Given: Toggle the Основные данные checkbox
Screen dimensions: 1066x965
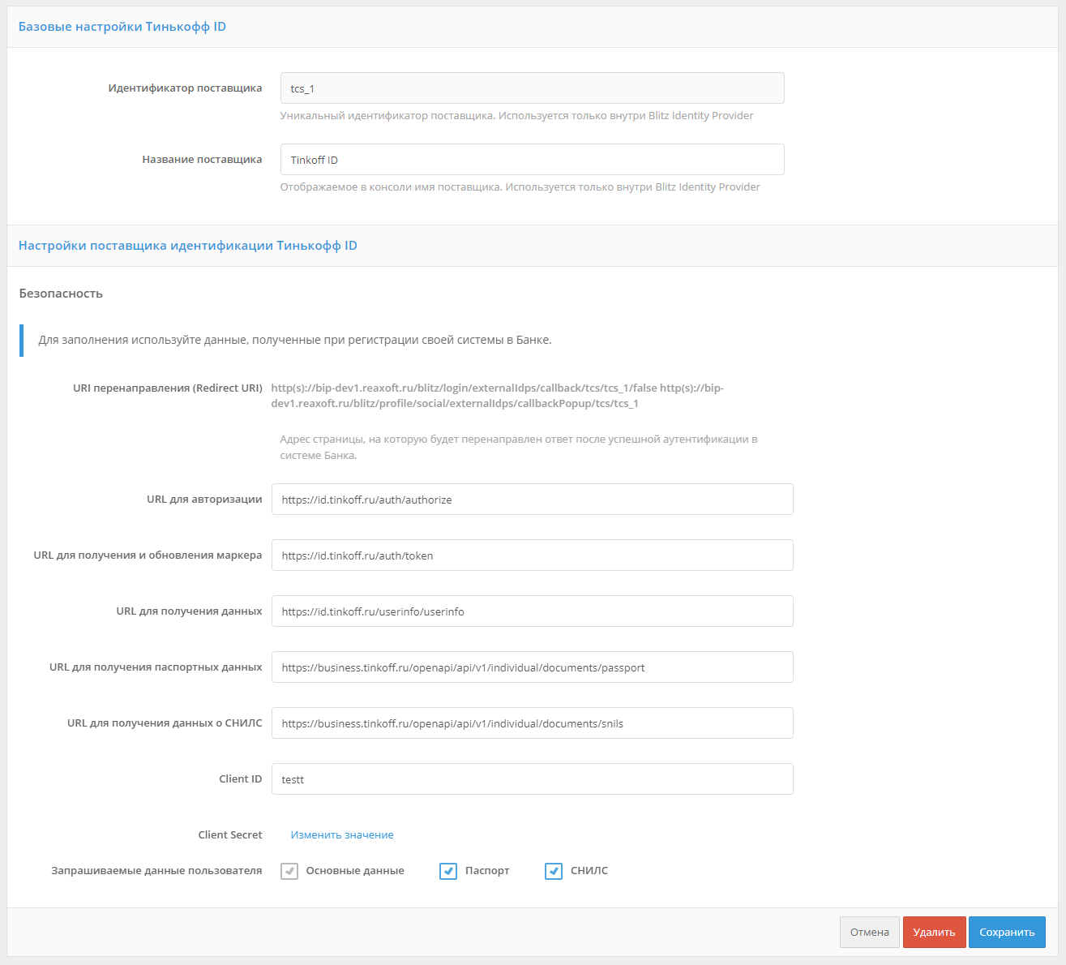Looking at the screenshot, I should pos(289,871).
